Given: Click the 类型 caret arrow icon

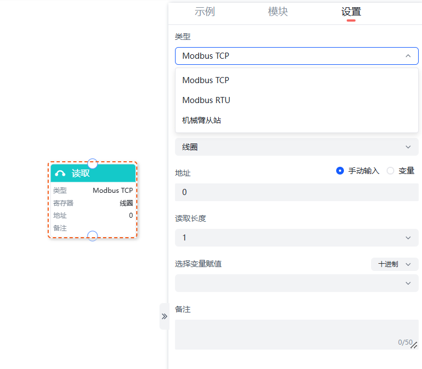Looking at the screenshot, I should [408, 56].
